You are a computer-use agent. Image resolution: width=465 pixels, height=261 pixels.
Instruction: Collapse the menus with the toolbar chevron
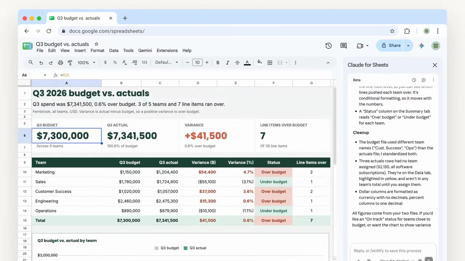point(328,62)
